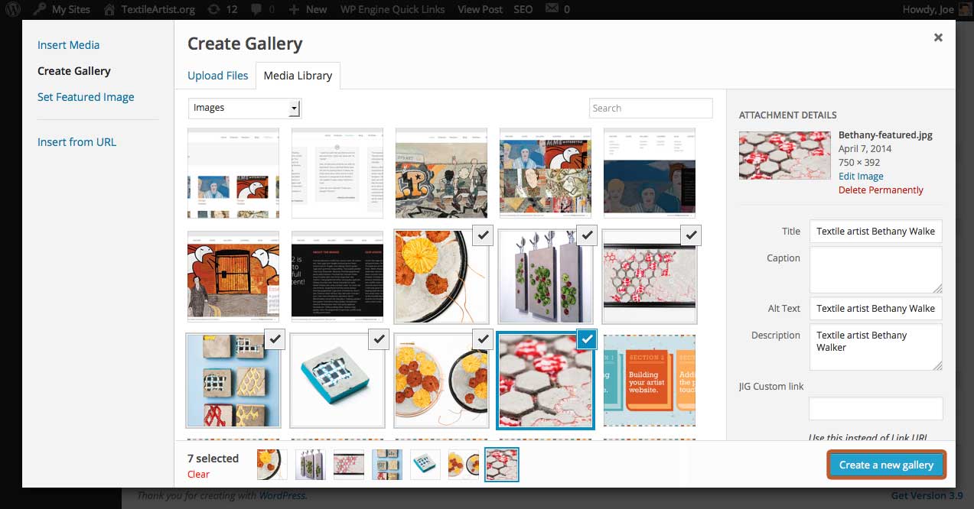
Task: Click the JIG Custom link field
Action: 875,408
